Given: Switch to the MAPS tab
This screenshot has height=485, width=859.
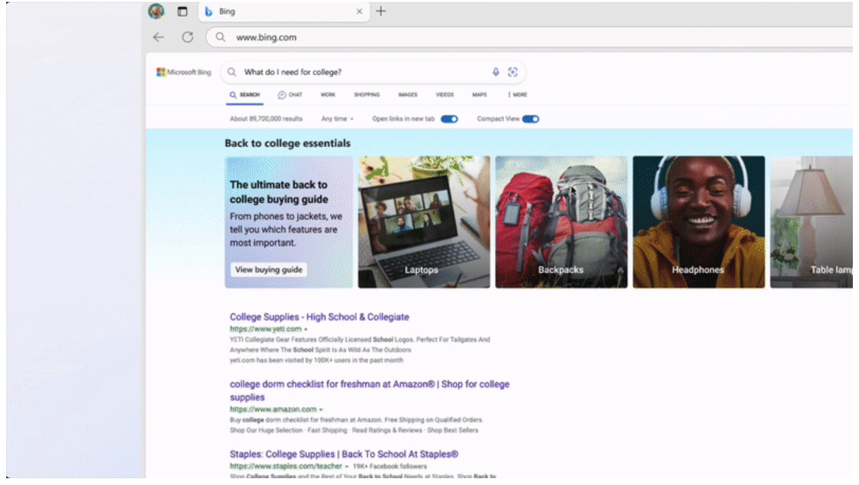Looking at the screenshot, I should pyautogui.click(x=479, y=95).
